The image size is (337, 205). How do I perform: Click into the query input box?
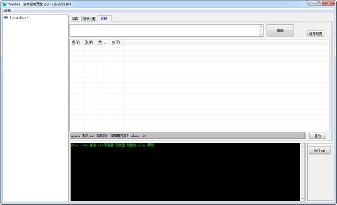[165, 30]
